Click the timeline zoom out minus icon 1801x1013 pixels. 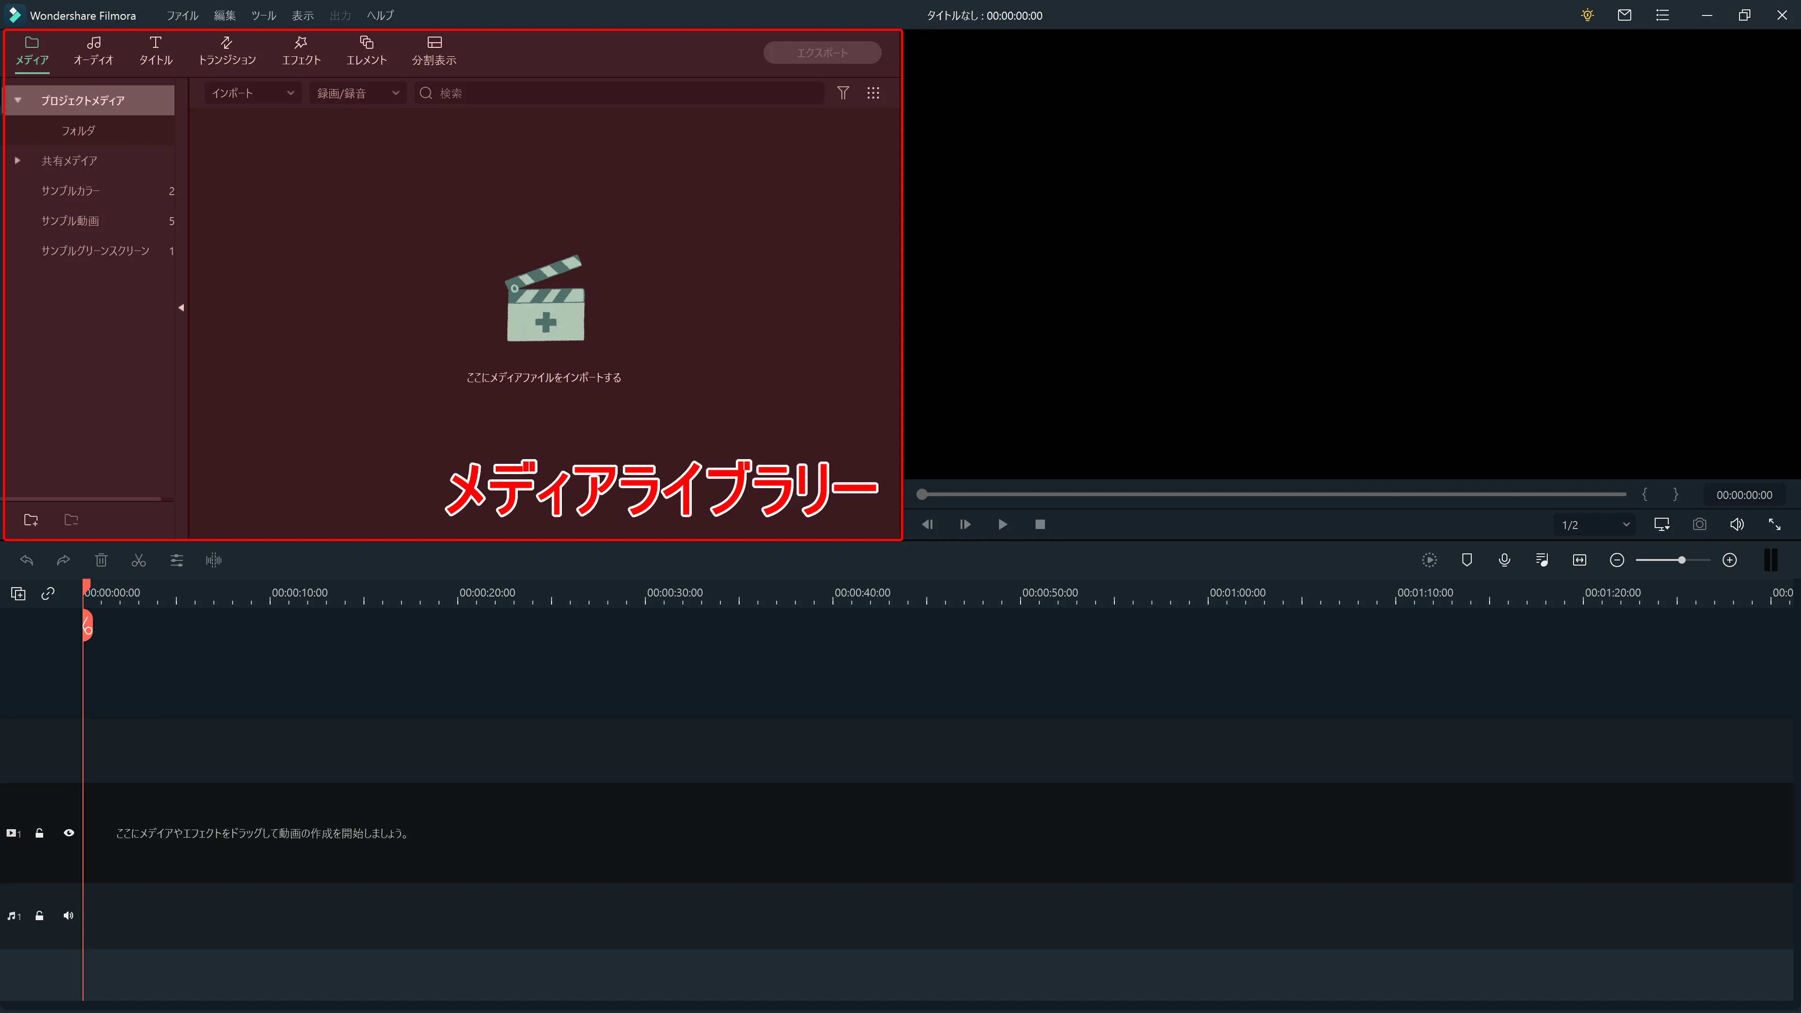point(1617,560)
